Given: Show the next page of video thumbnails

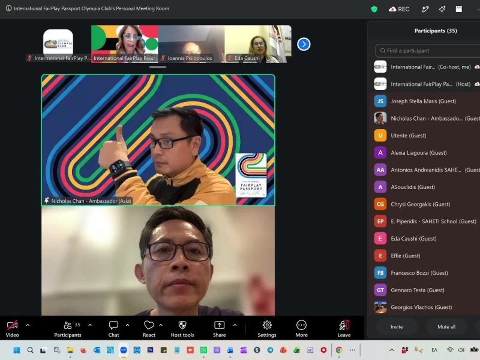Looking at the screenshot, I should pos(304,44).
